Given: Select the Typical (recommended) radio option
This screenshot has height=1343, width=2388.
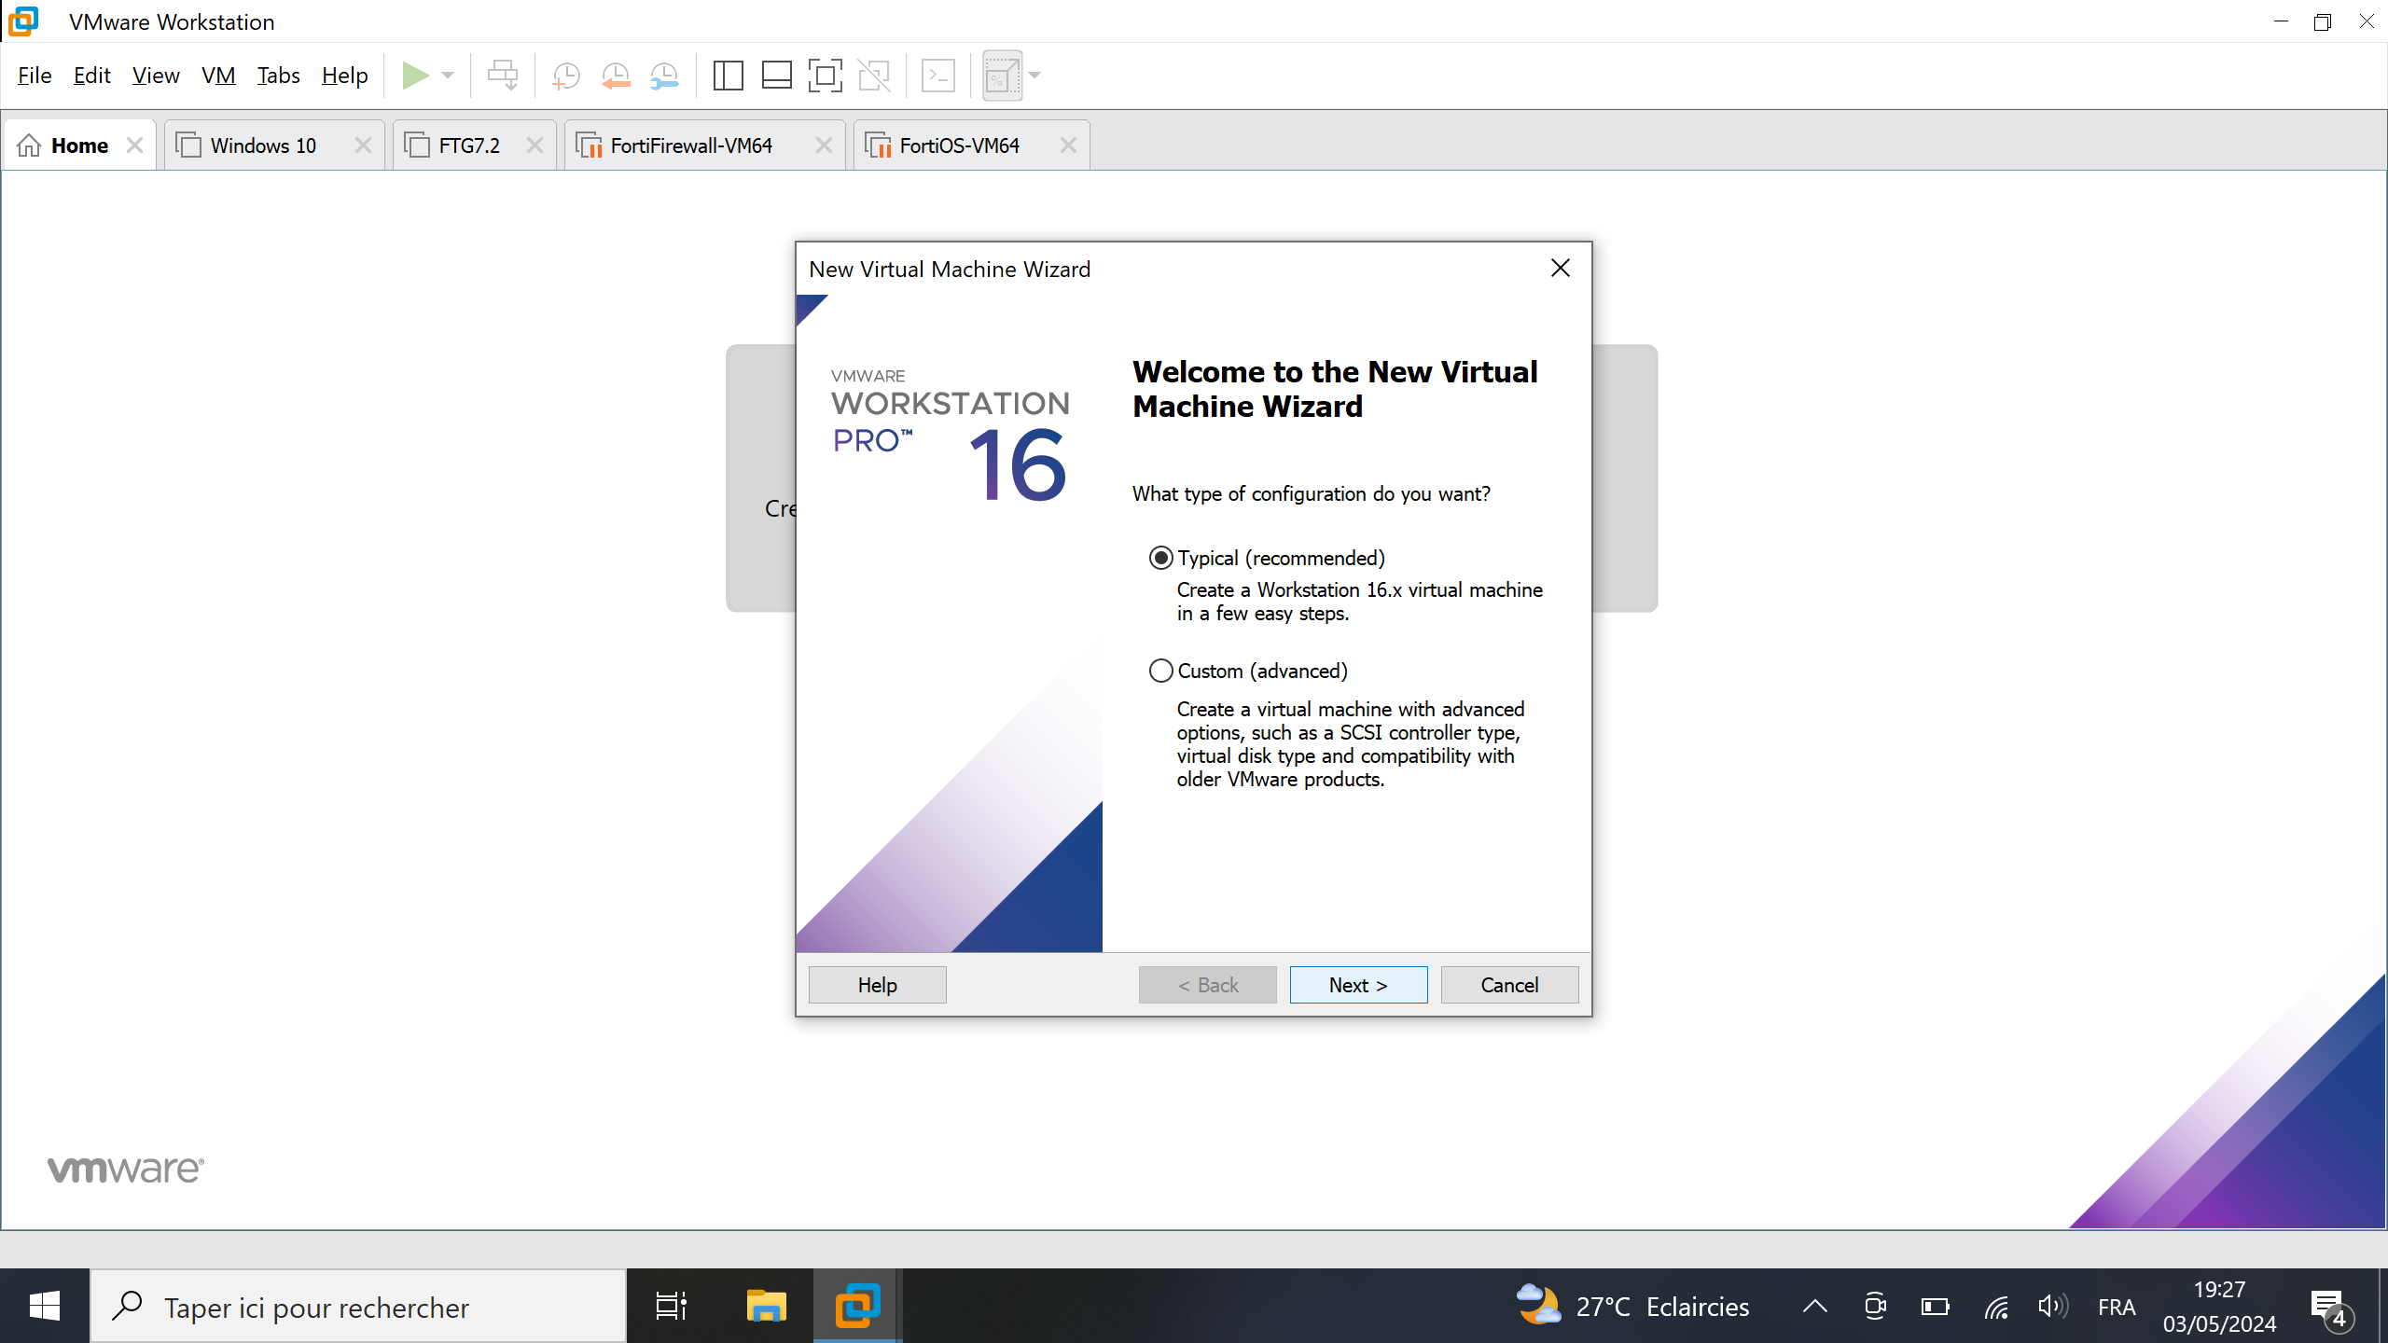Looking at the screenshot, I should click(x=1160, y=558).
